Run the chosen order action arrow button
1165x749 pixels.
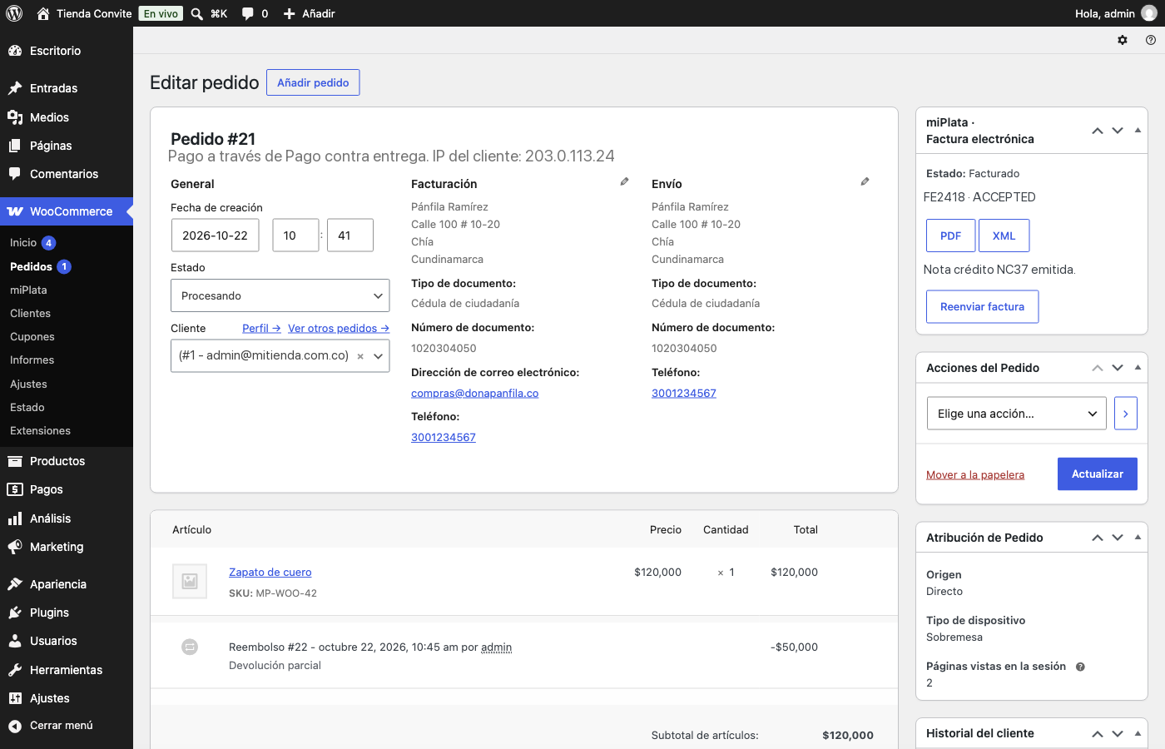pos(1126,414)
